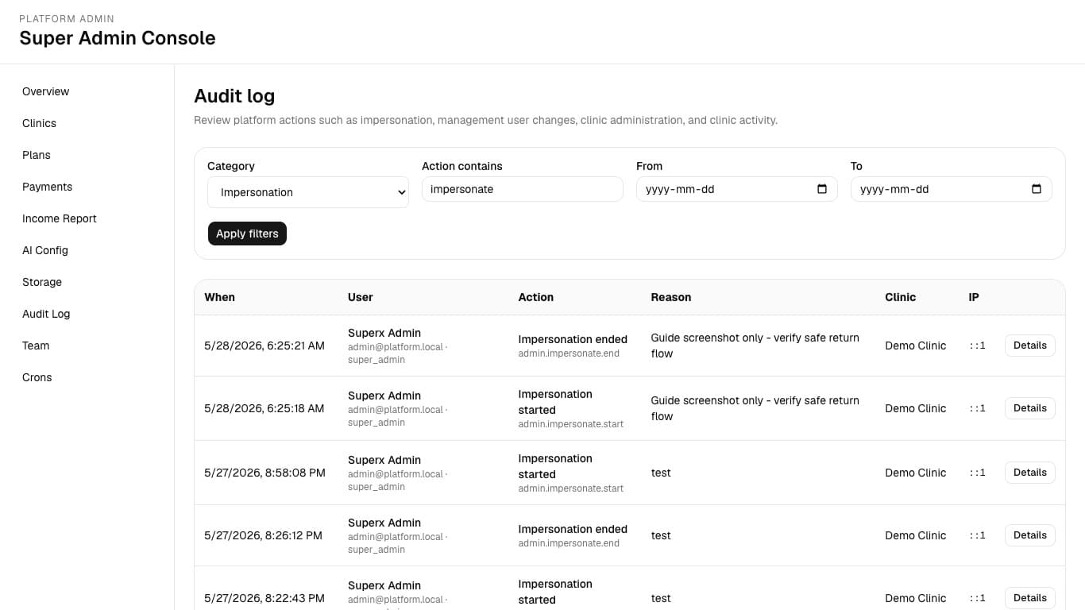Click admin.impersonate.start in 6:25:18 AM row
The width and height of the screenshot is (1085, 610).
[x=571, y=424]
